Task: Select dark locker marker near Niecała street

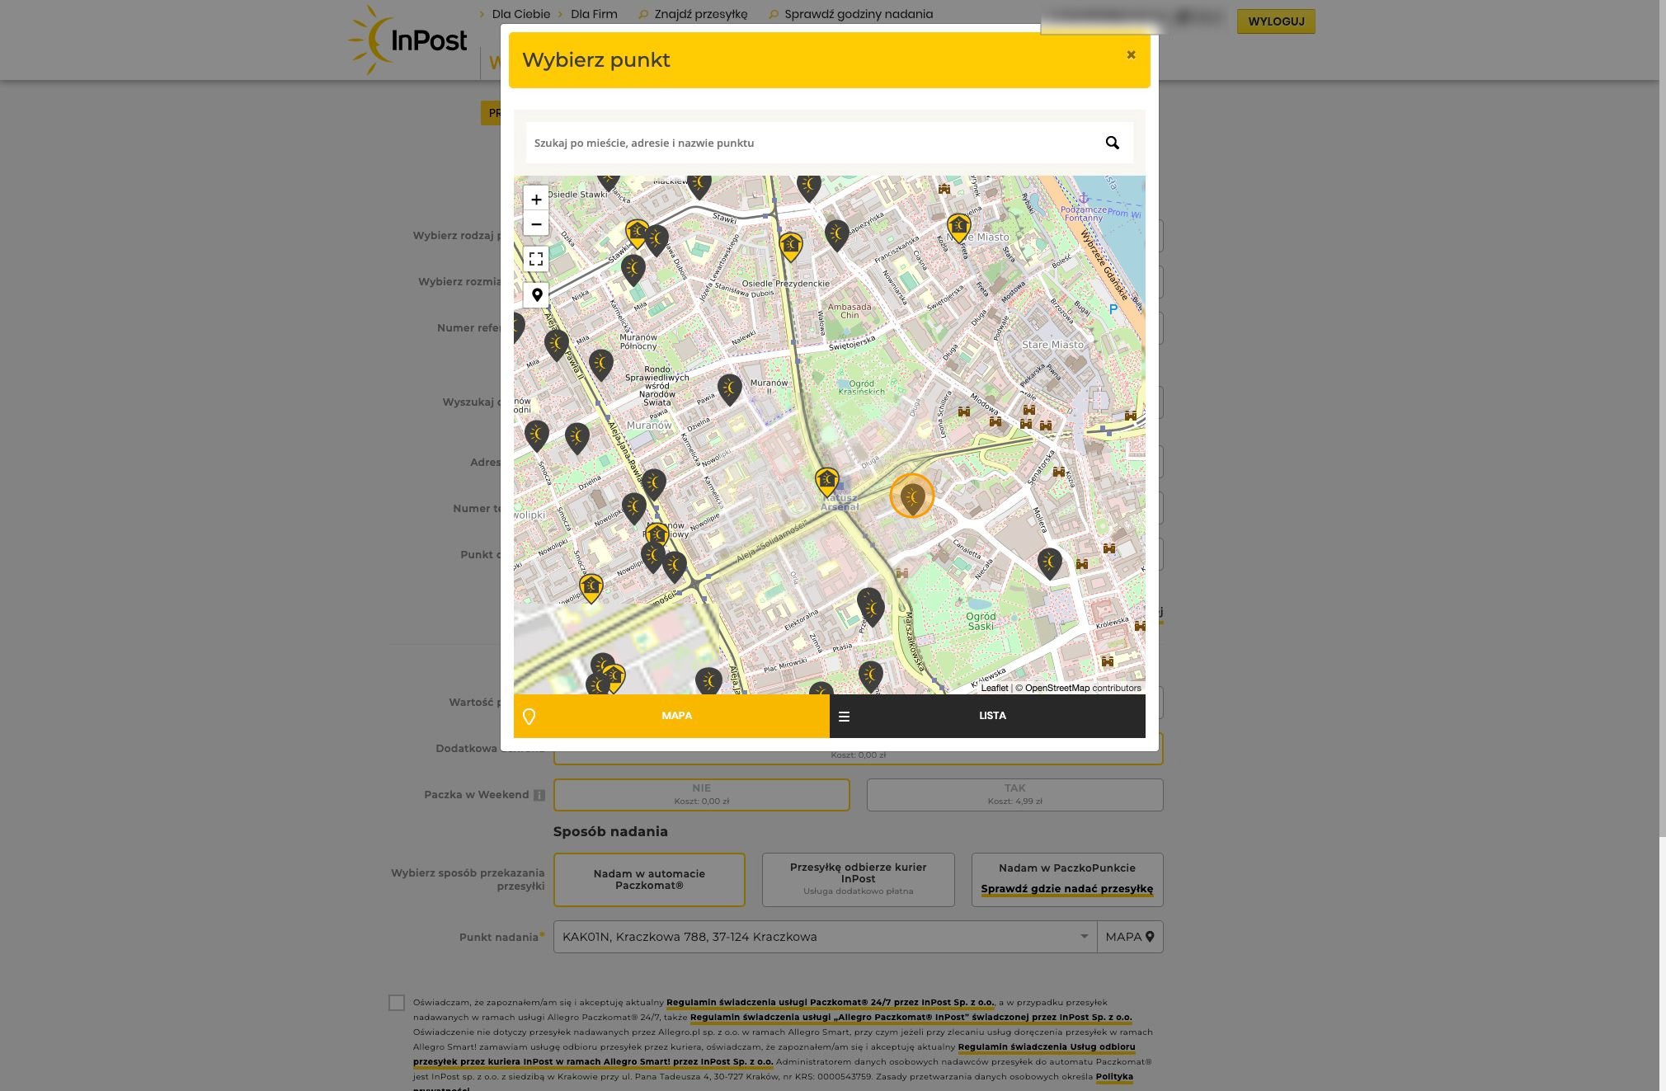Action: click(1049, 563)
